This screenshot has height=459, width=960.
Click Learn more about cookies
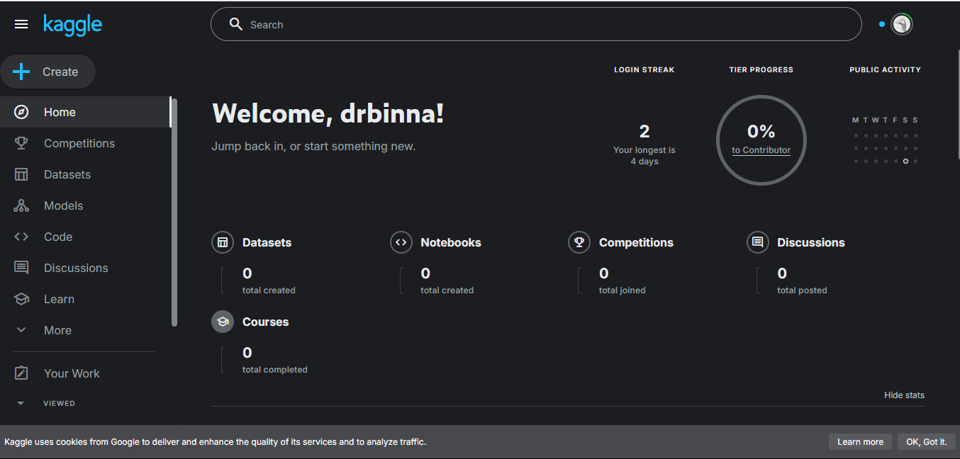coord(860,442)
